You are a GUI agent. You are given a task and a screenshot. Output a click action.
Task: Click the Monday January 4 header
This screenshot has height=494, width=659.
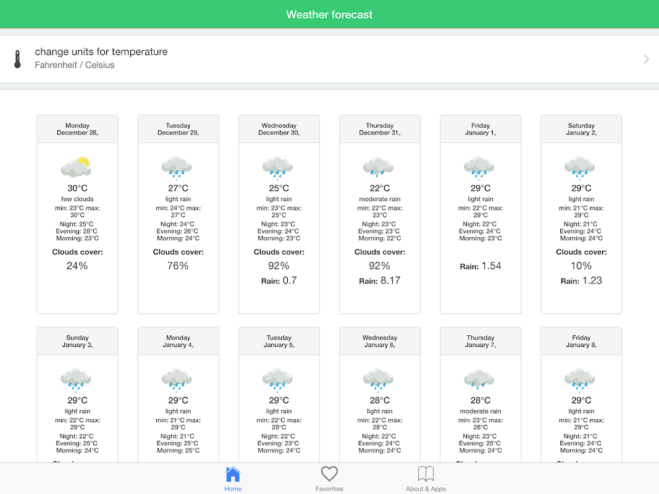pos(178,341)
